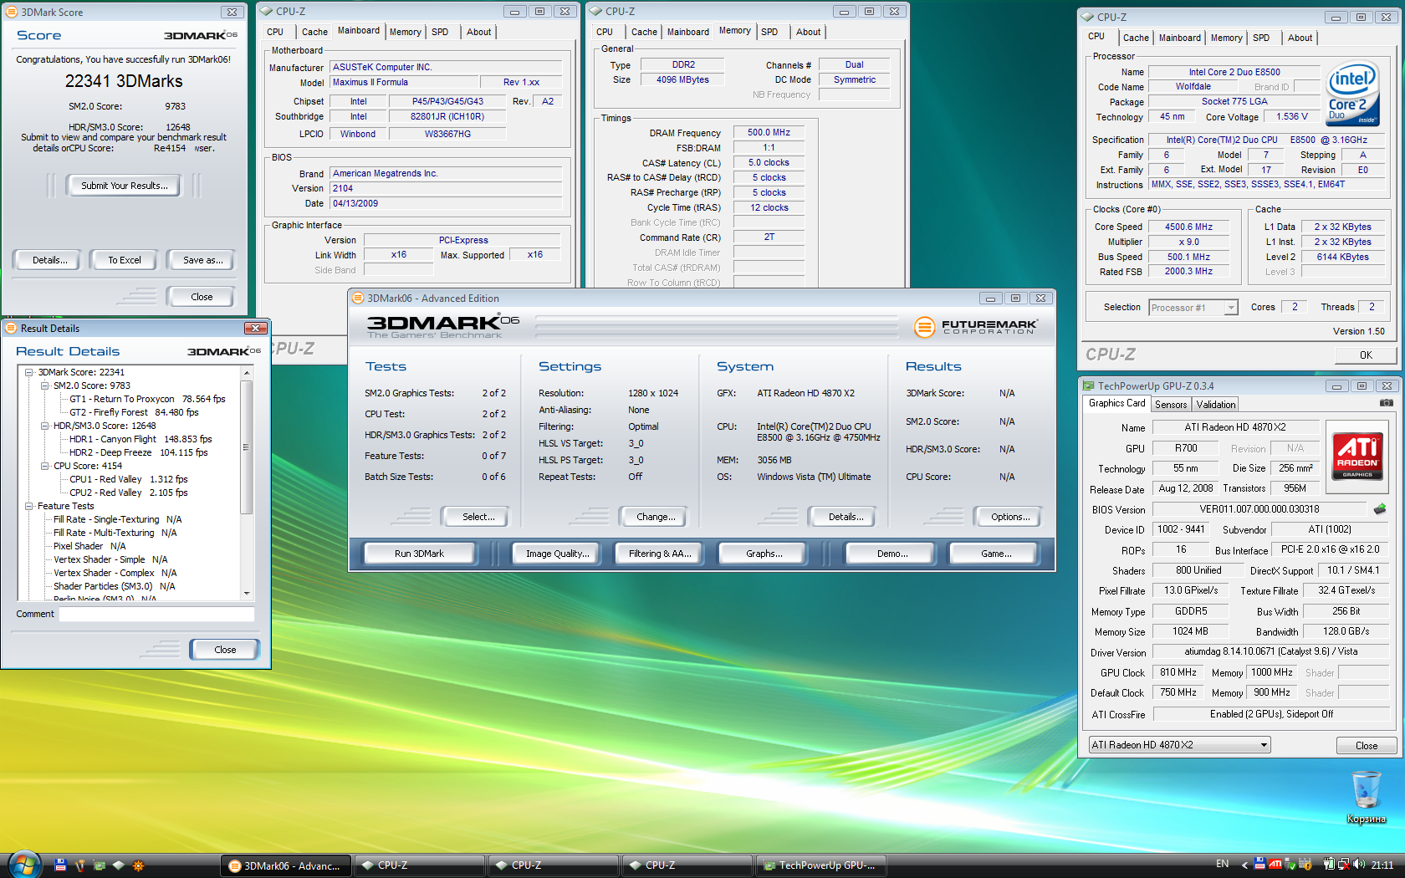This screenshot has width=1405, height=878.
Task: Open Cache tab in CPU-Z window showing Processor
Action: [x=1136, y=38]
